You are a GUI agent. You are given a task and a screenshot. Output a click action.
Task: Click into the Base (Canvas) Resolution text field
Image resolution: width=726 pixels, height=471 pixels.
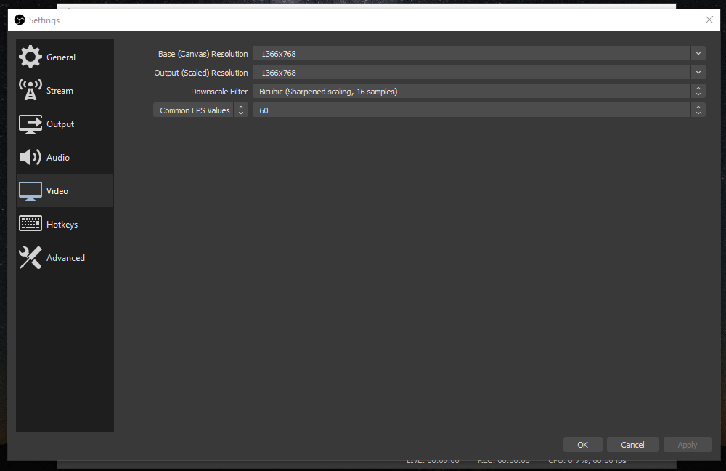470,54
